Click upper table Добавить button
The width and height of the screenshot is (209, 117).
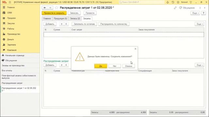click(50, 24)
